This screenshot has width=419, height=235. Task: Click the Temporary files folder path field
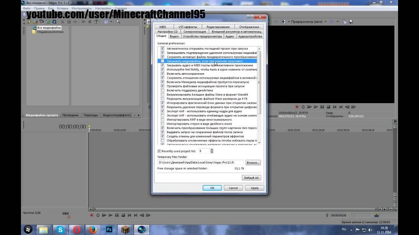coord(201,162)
